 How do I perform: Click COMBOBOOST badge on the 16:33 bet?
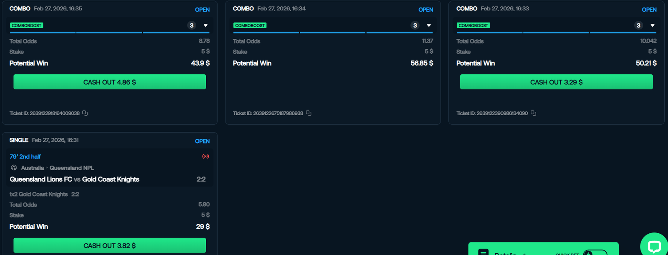point(473,25)
